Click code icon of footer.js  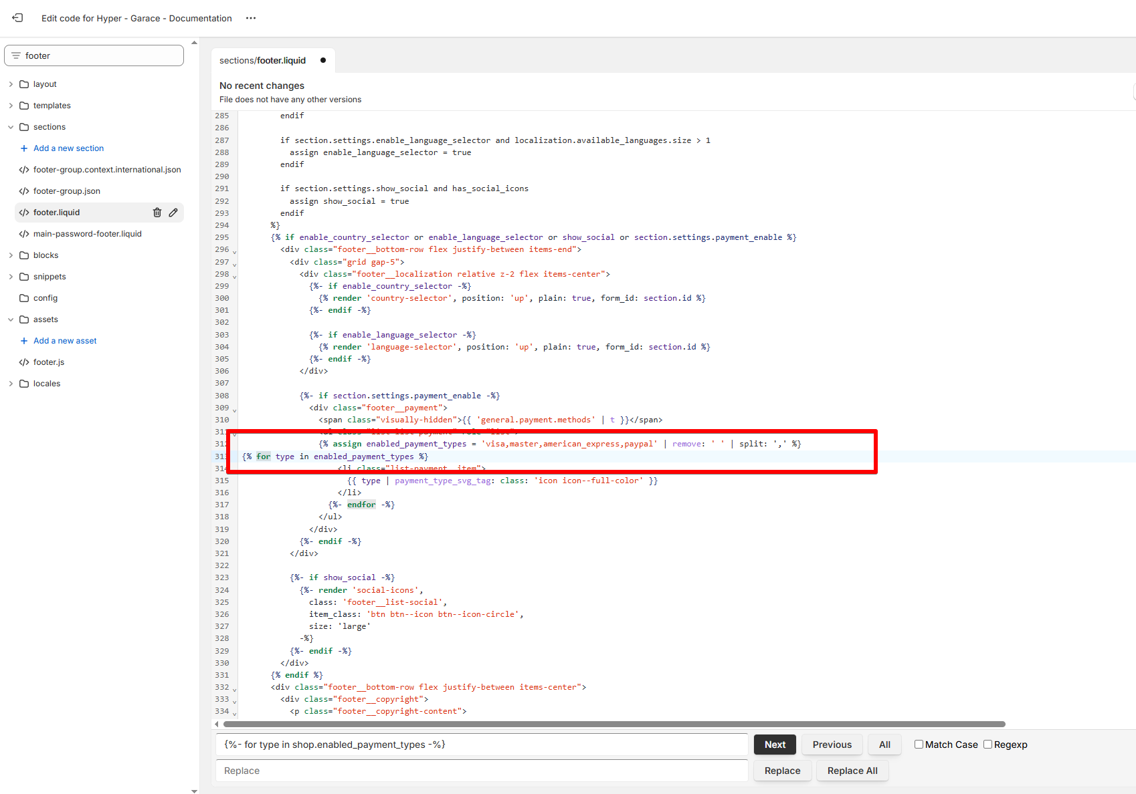24,362
